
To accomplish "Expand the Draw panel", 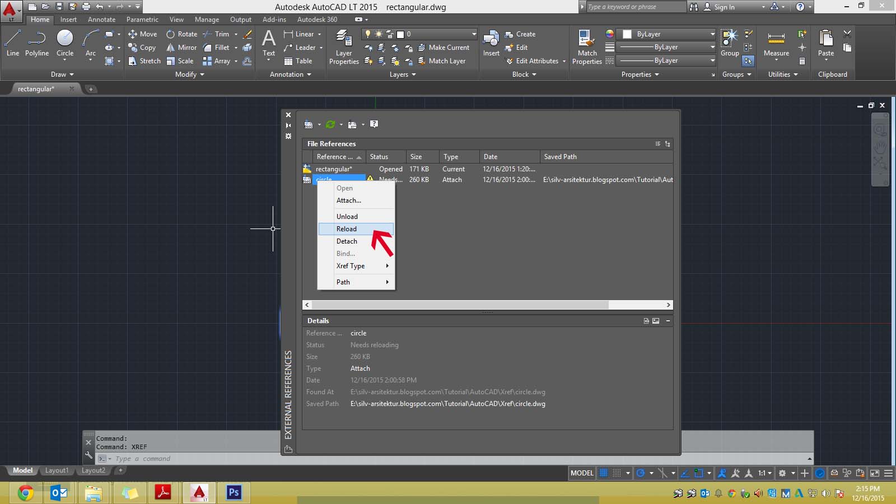I will pos(62,74).
